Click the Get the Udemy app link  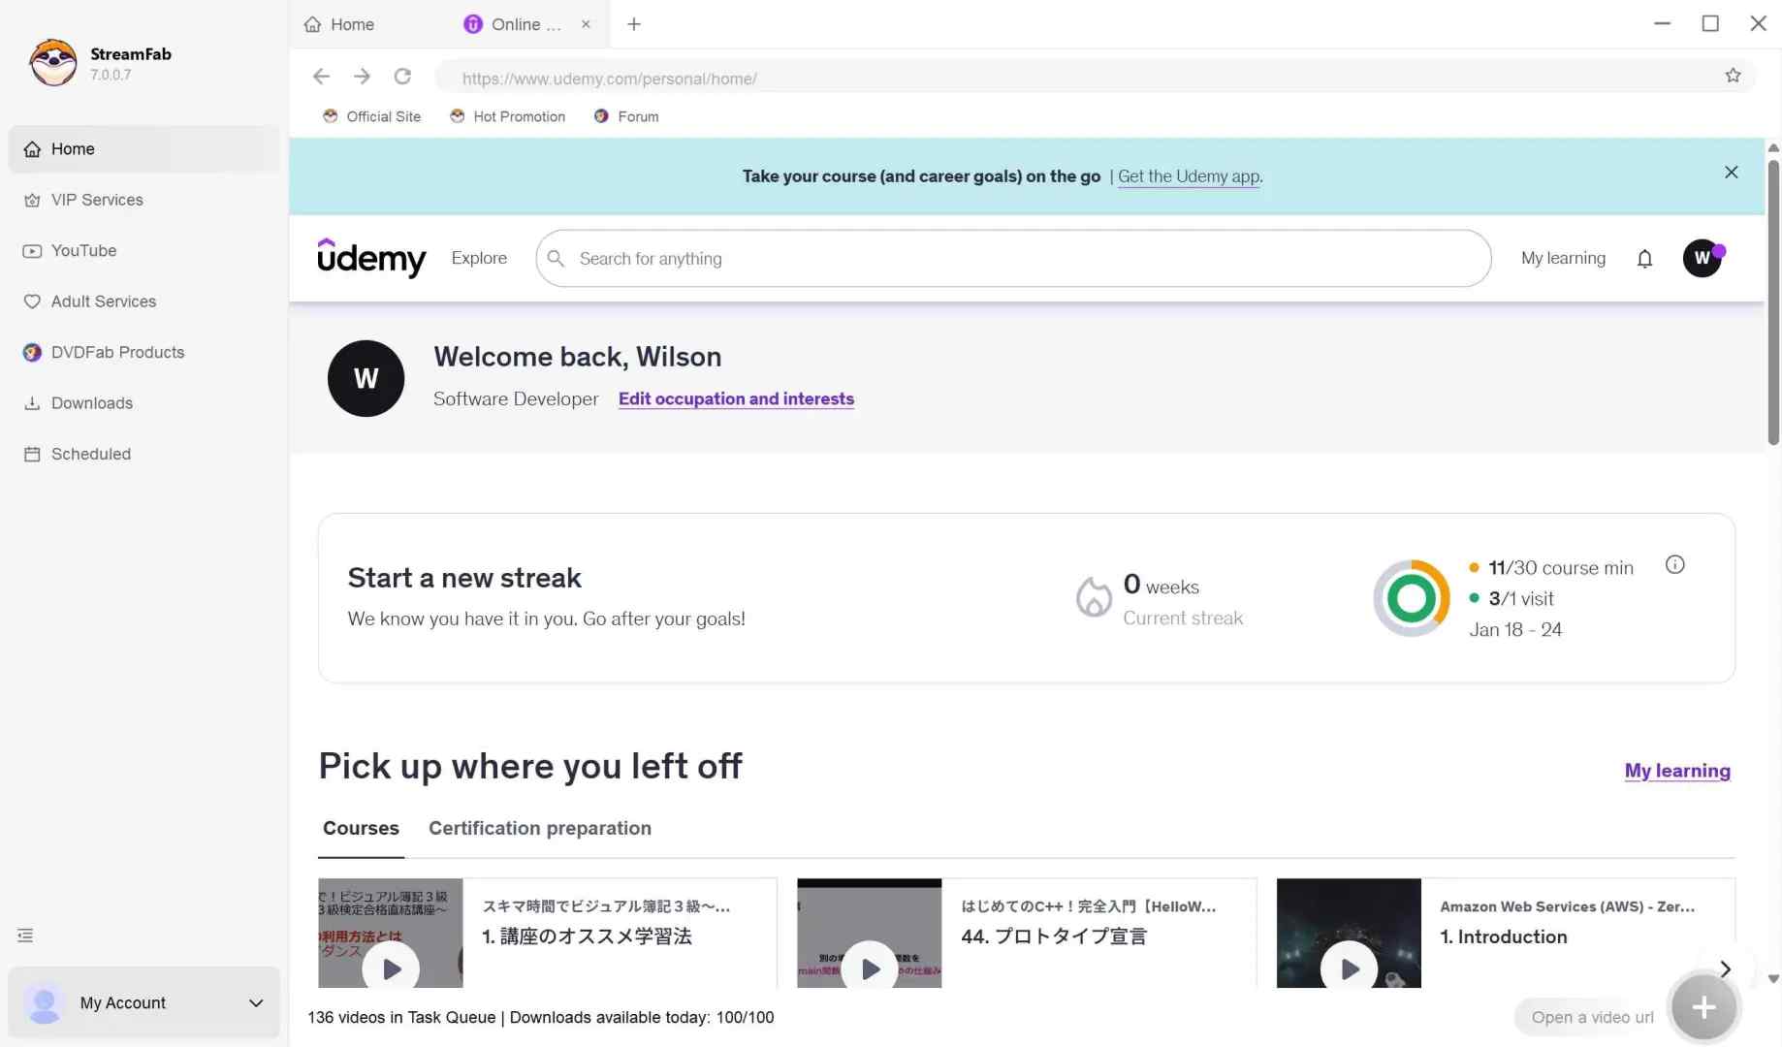1188,175
